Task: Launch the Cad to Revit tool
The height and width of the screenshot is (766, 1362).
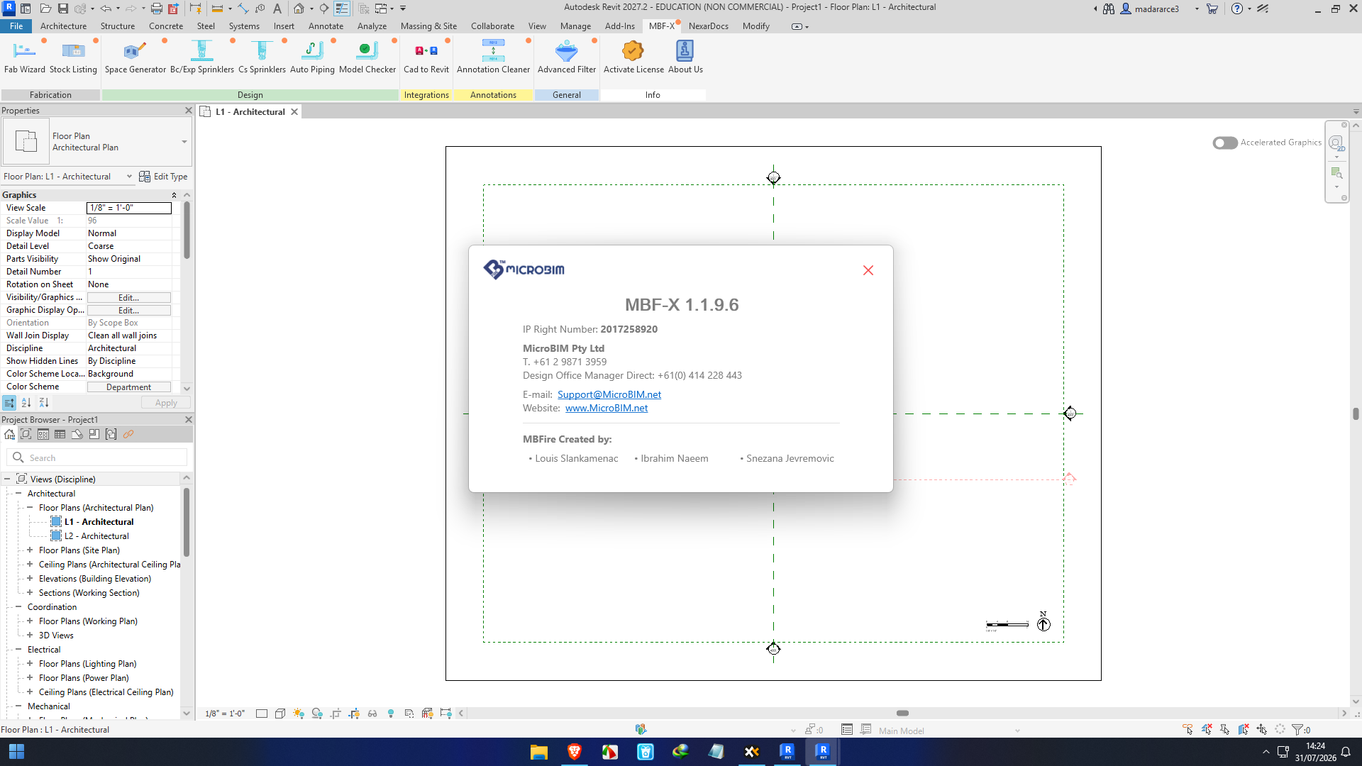Action: point(426,57)
